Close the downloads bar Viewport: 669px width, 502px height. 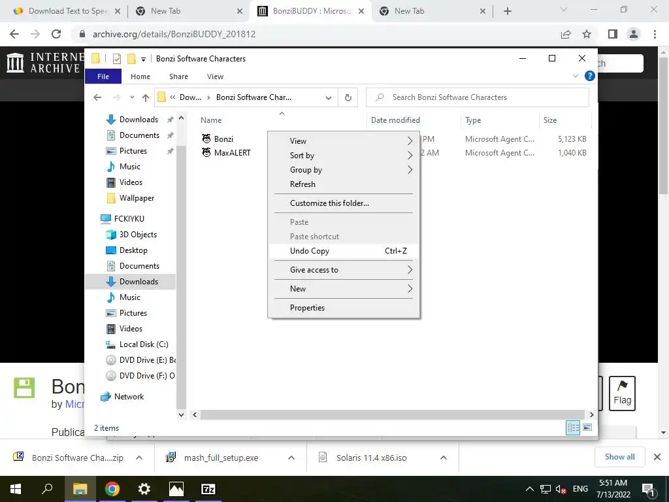657,457
